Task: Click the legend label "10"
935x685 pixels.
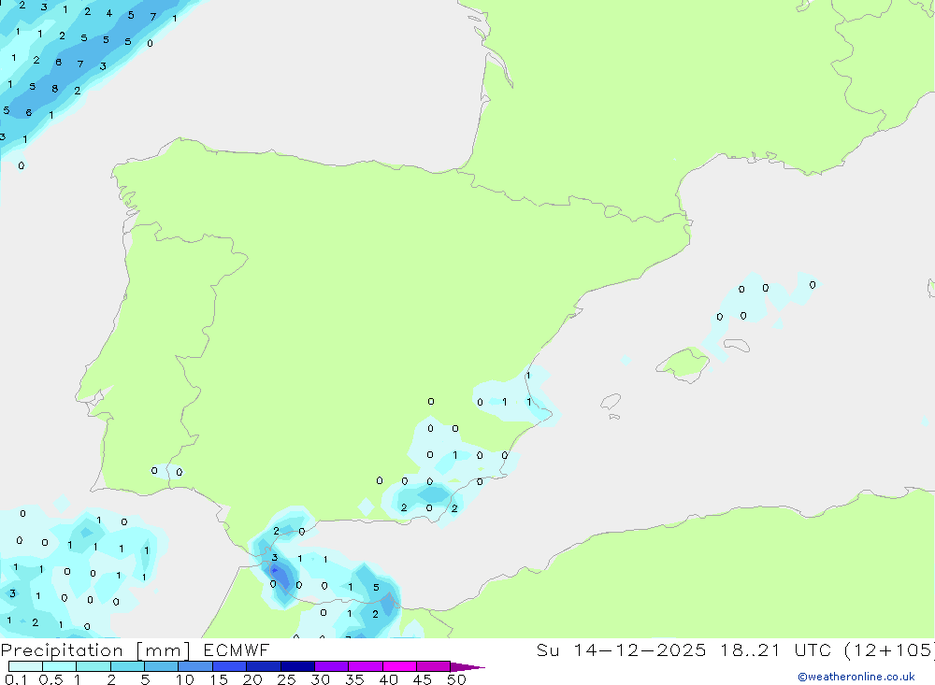Action: (x=185, y=679)
